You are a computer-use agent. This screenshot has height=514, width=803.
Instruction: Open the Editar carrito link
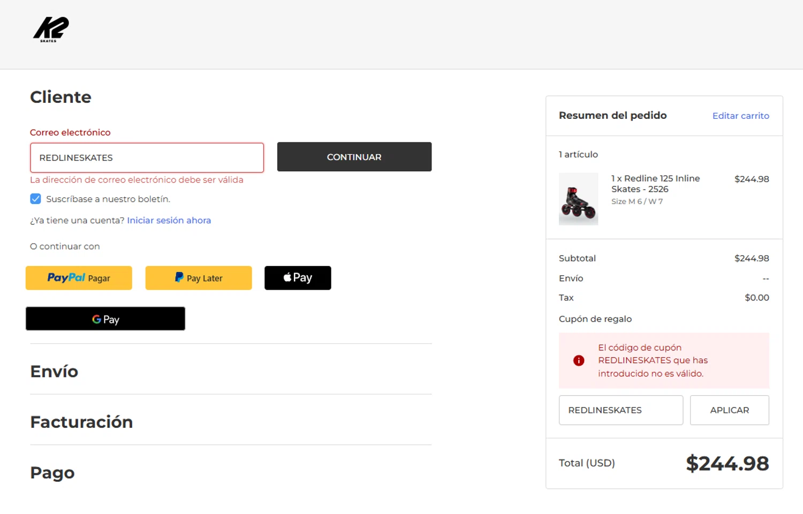[740, 116]
